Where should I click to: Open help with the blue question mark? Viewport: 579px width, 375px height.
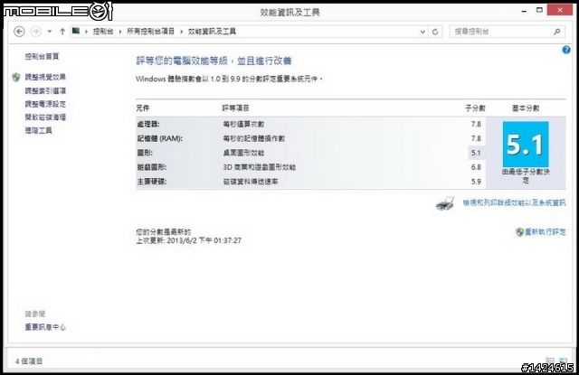point(566,50)
